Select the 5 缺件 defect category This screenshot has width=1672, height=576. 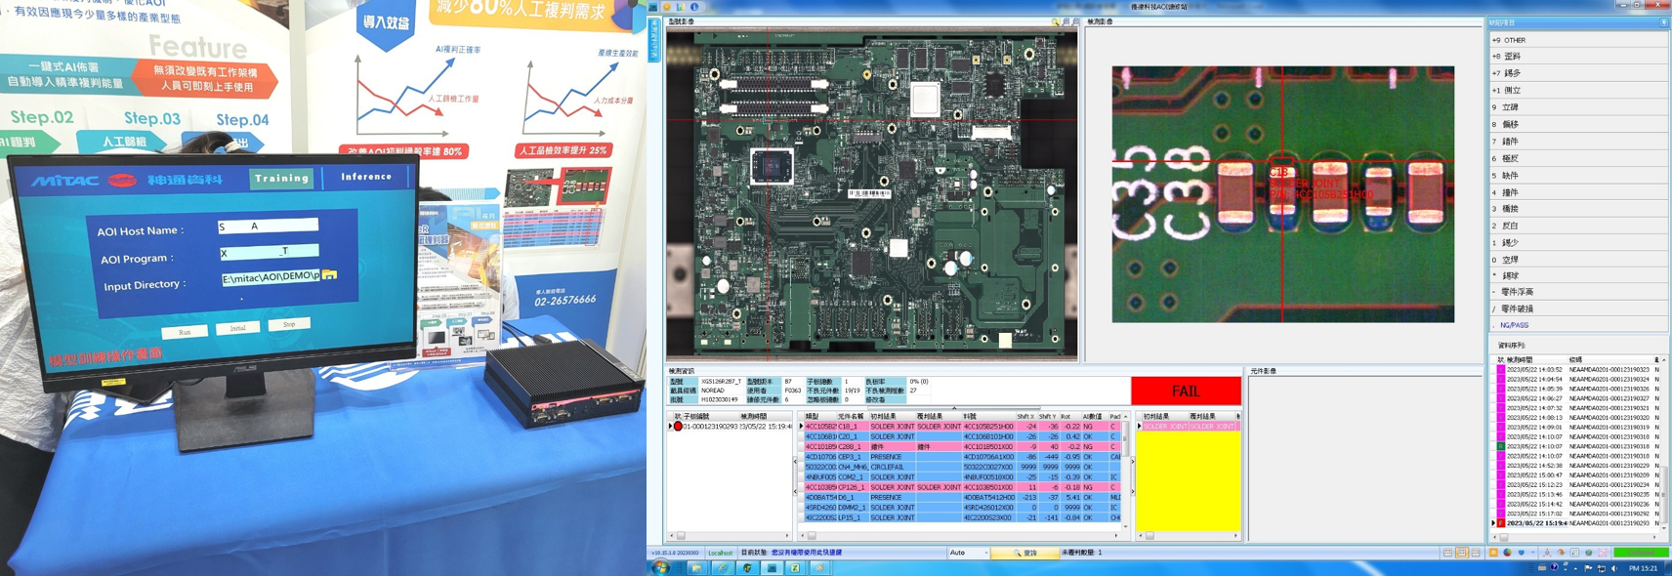tap(1578, 176)
